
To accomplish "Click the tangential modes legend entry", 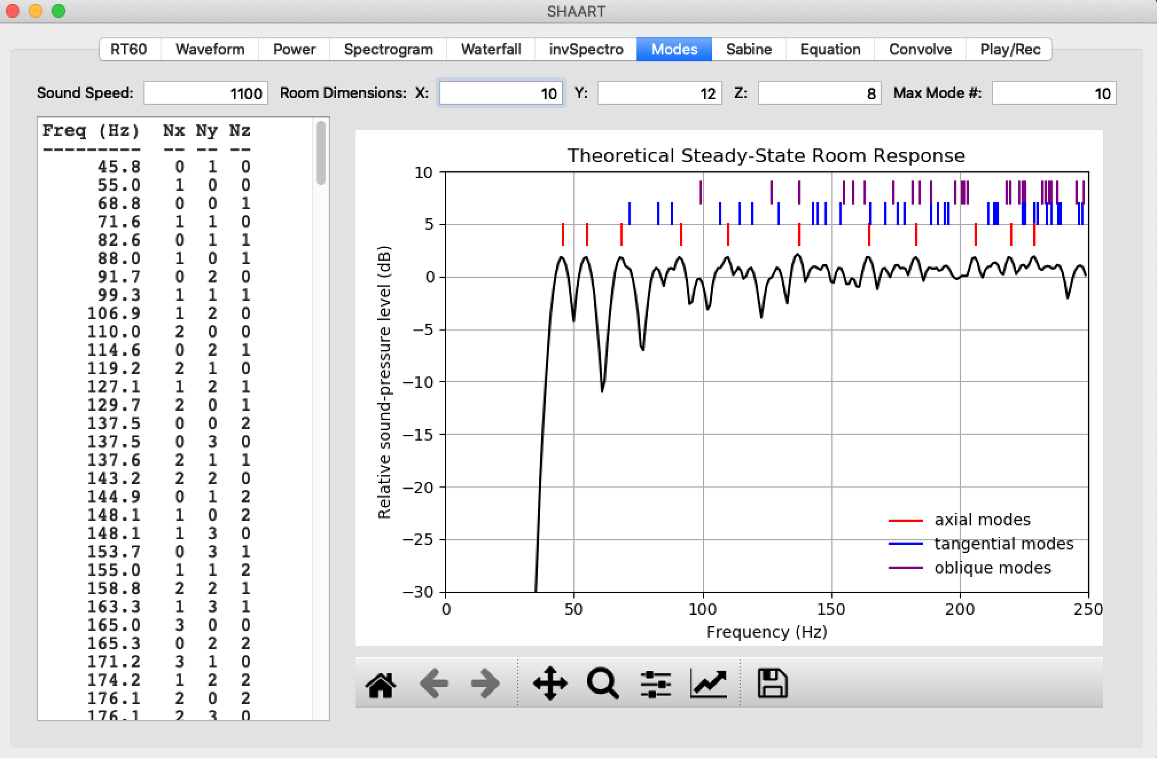I will click(980, 544).
